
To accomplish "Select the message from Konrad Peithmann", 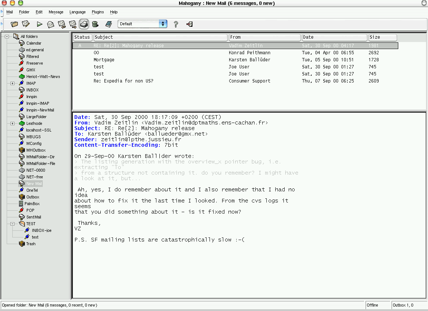I will (x=235, y=53).
